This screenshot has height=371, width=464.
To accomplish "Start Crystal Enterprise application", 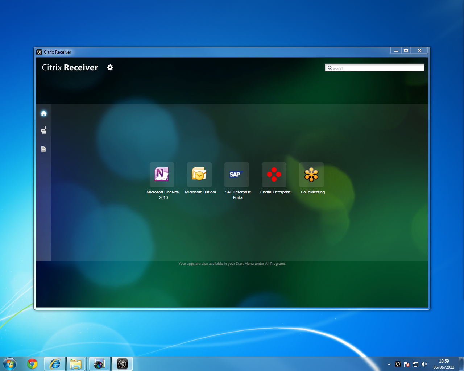I will coord(274,175).
